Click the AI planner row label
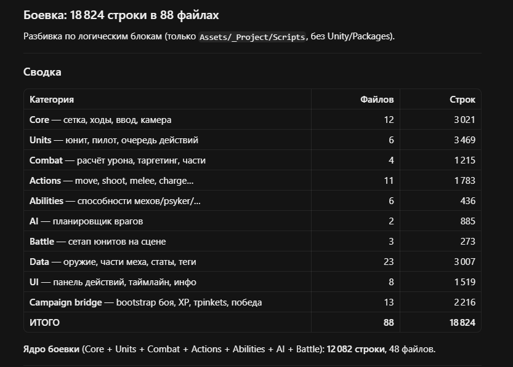 [86, 221]
